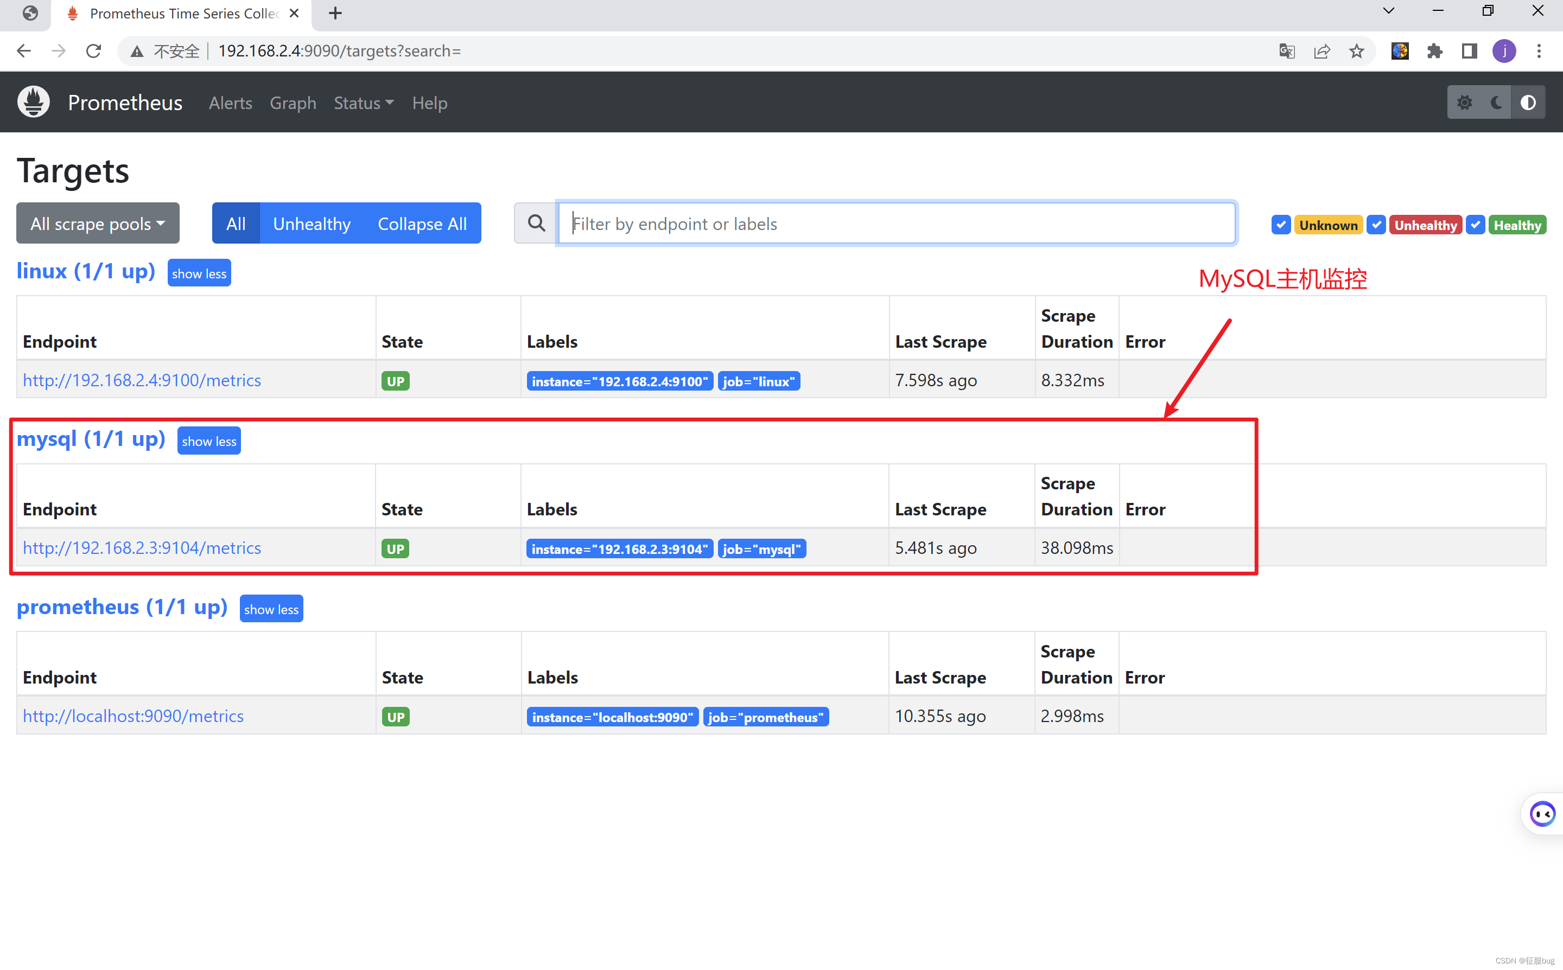Switch to dark theme moon icon

click(1496, 103)
